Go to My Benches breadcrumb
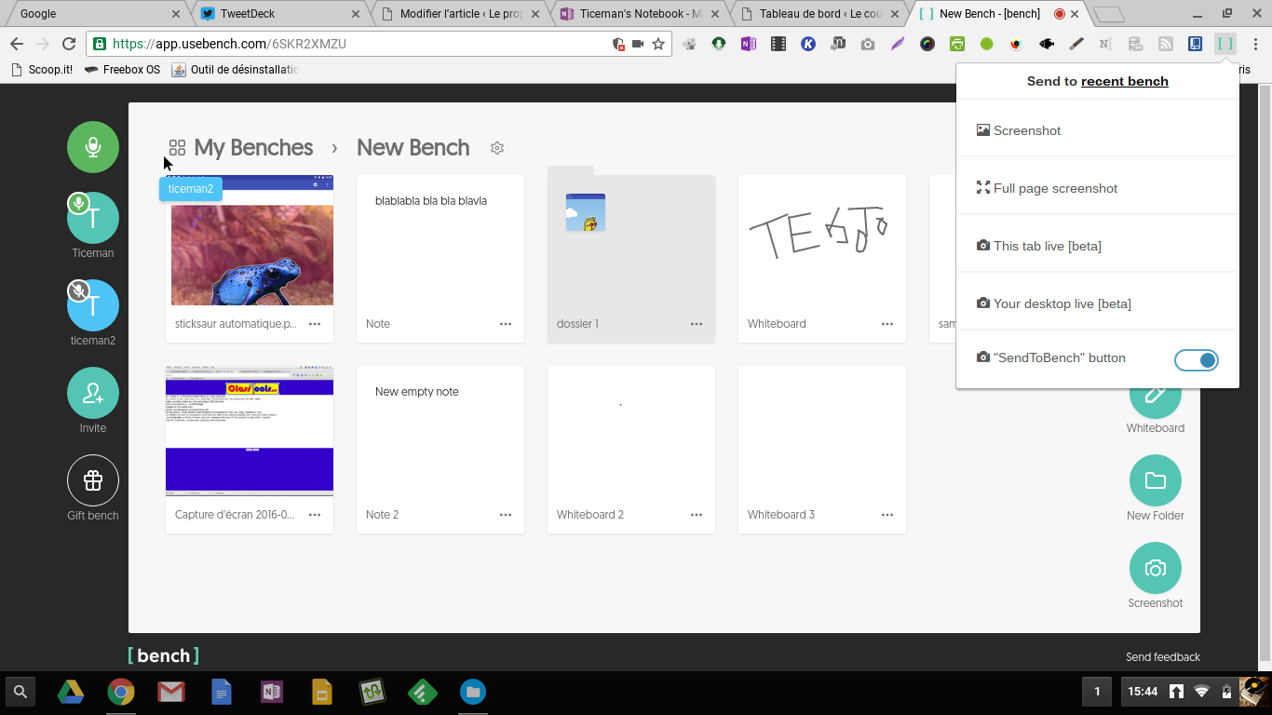Screen dimensions: 1272x715 click(x=253, y=148)
